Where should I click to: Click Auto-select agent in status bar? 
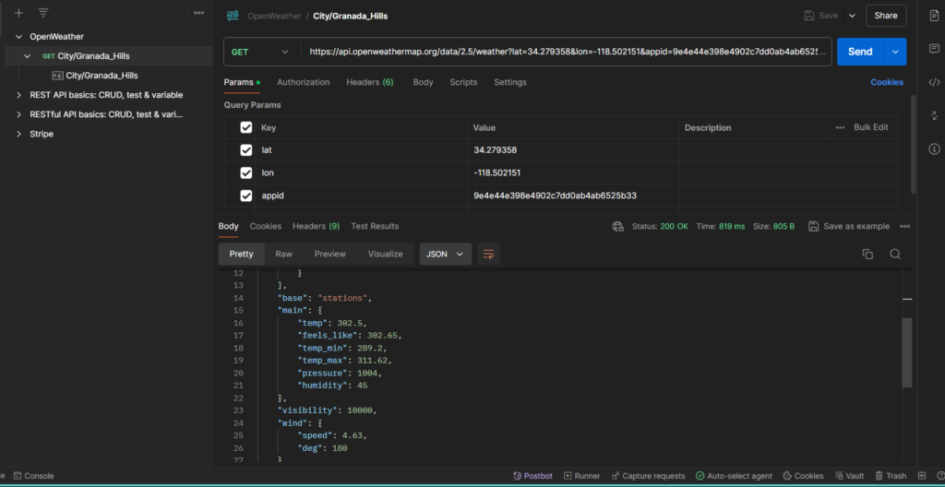(734, 476)
